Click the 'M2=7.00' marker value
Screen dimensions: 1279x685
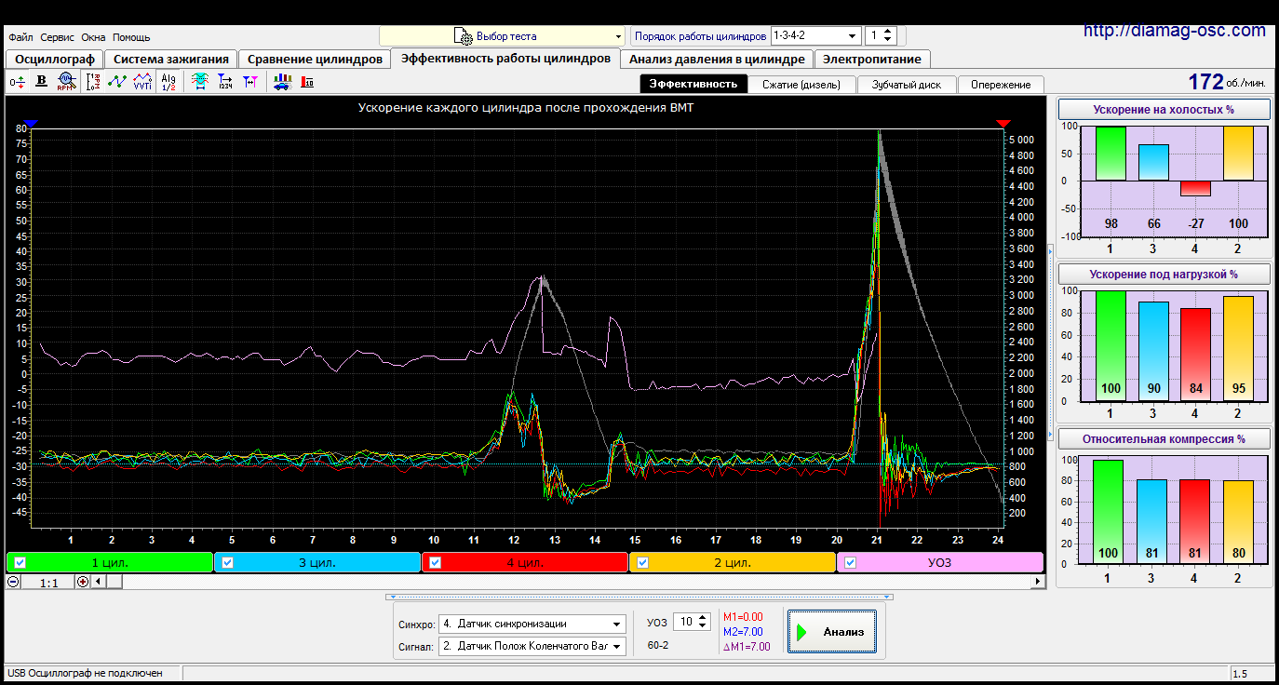(743, 632)
